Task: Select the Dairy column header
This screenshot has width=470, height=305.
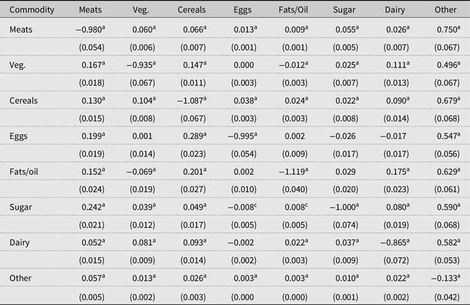Action: 396,11
